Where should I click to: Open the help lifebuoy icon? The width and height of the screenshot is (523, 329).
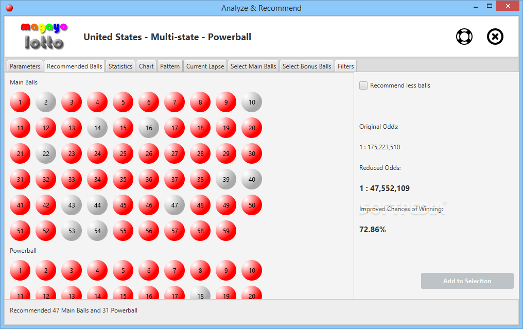(464, 37)
